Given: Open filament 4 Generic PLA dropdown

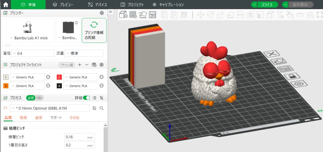Looking at the screenshot, I should [81, 86].
